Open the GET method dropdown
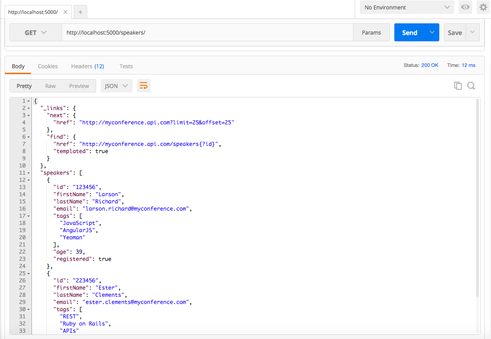The height and width of the screenshot is (339, 491). coord(36,32)
